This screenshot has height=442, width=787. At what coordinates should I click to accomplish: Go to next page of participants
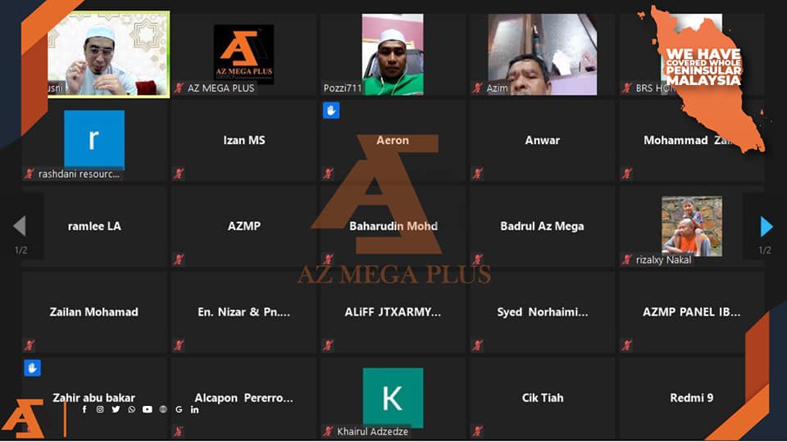[766, 227]
